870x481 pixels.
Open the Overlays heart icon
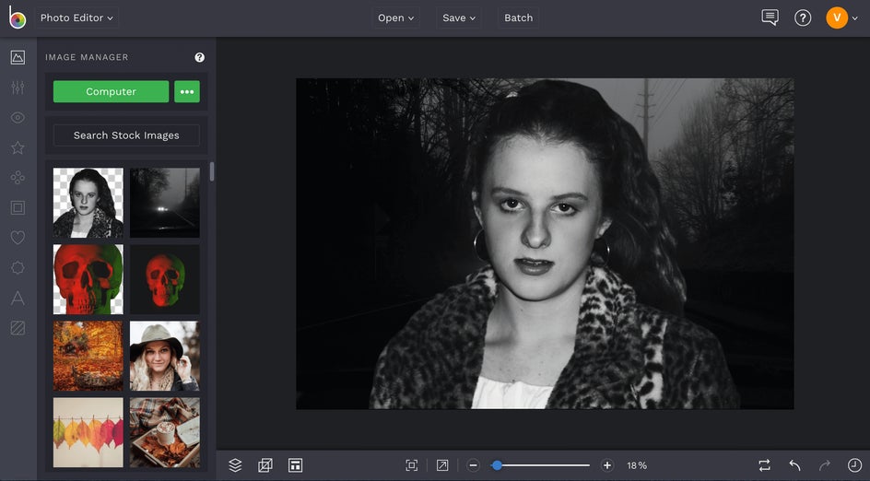pyautogui.click(x=18, y=238)
